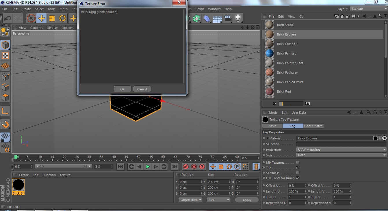Open the Keyframe Selection question mark icon
This screenshot has width=388, height=211.
tap(202, 167)
